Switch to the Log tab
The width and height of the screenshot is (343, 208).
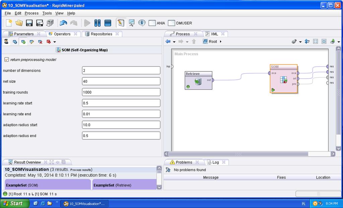click(215, 162)
